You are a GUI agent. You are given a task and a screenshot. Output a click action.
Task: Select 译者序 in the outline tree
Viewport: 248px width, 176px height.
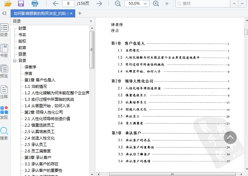[30, 67]
